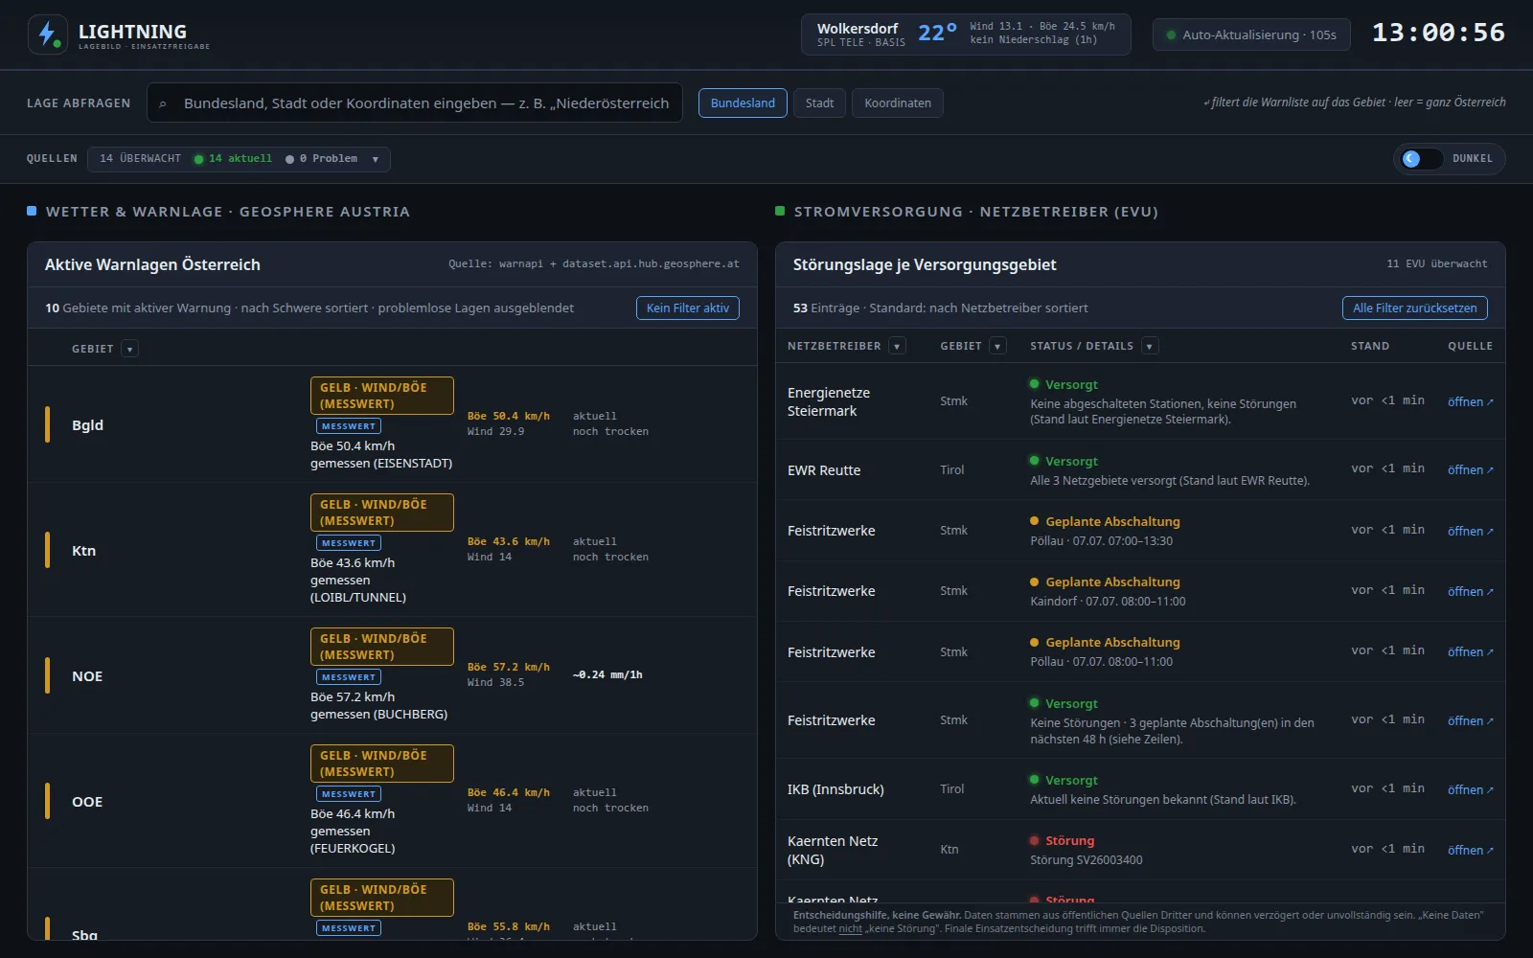1533x958 pixels.
Task: Select the Bgld region name
Action: (87, 425)
